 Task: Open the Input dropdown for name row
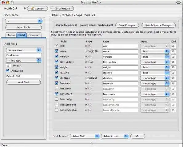pos(154,51)
